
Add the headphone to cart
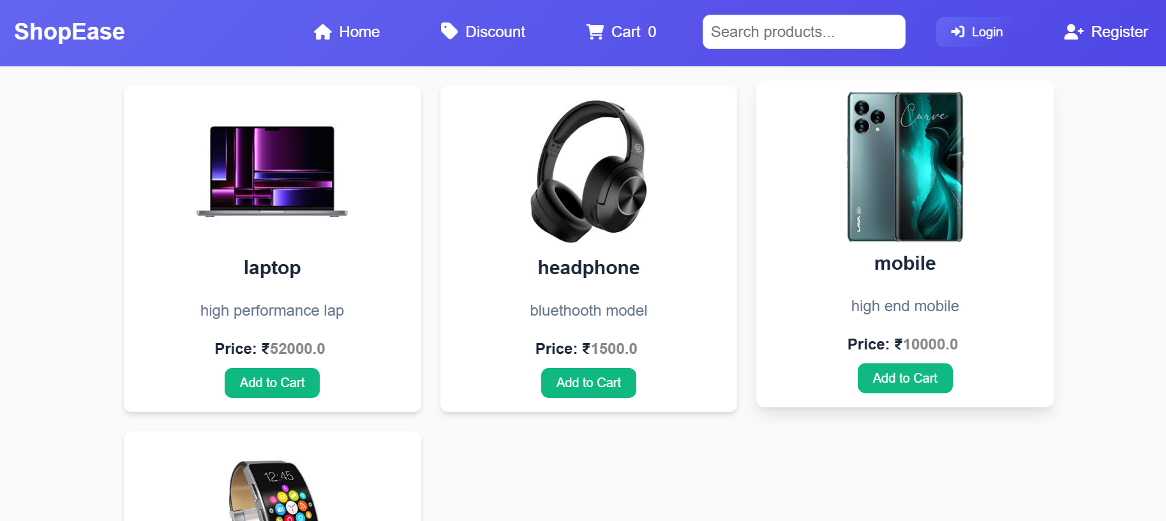click(588, 383)
